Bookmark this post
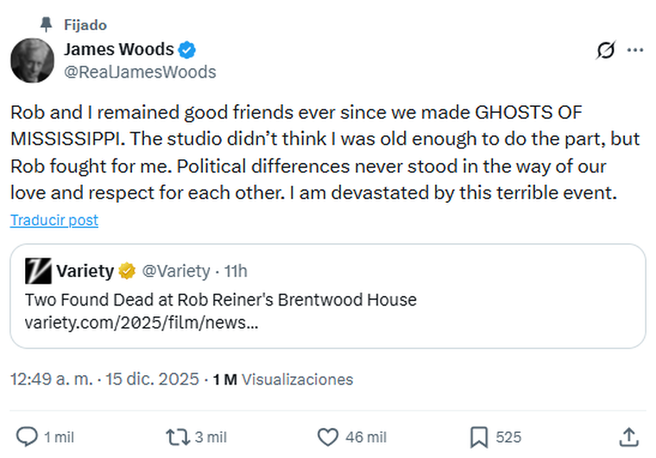 (479, 436)
